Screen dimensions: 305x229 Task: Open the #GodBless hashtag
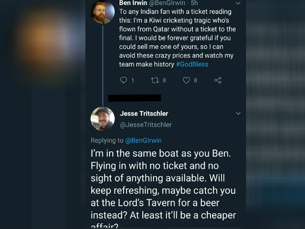(x=192, y=65)
